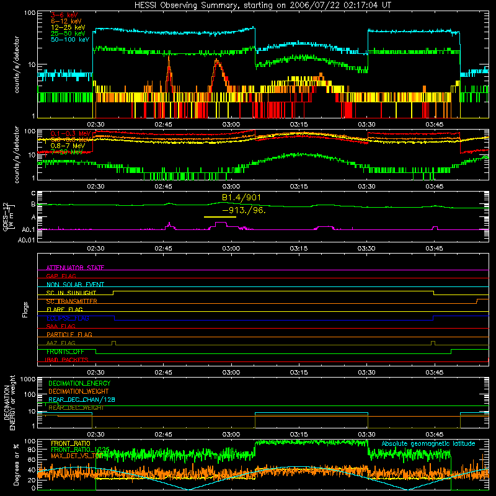This screenshot has height=496, width=496.
Task: Select the SAA_FLAG label
Action: [61, 326]
